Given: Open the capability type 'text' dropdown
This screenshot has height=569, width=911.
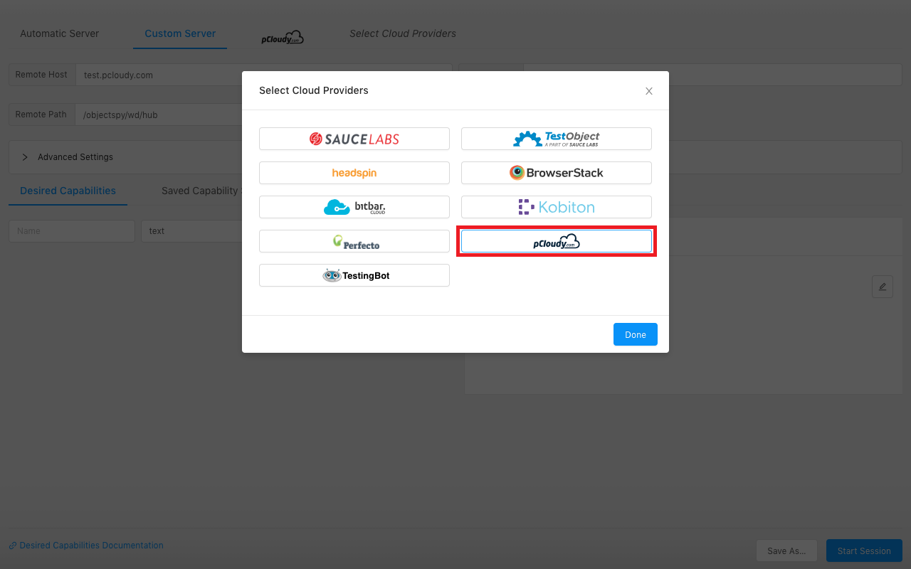Looking at the screenshot, I should click(191, 231).
